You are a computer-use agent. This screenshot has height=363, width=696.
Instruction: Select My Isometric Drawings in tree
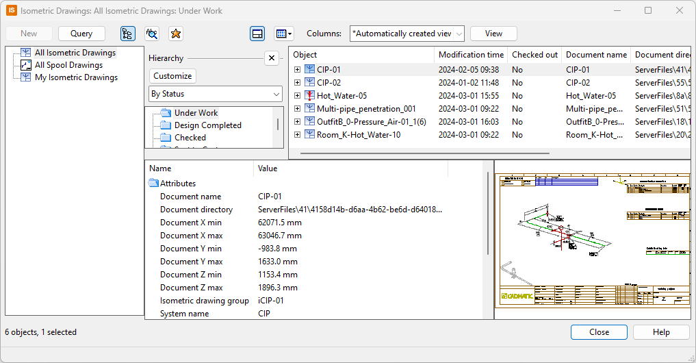[x=76, y=77]
